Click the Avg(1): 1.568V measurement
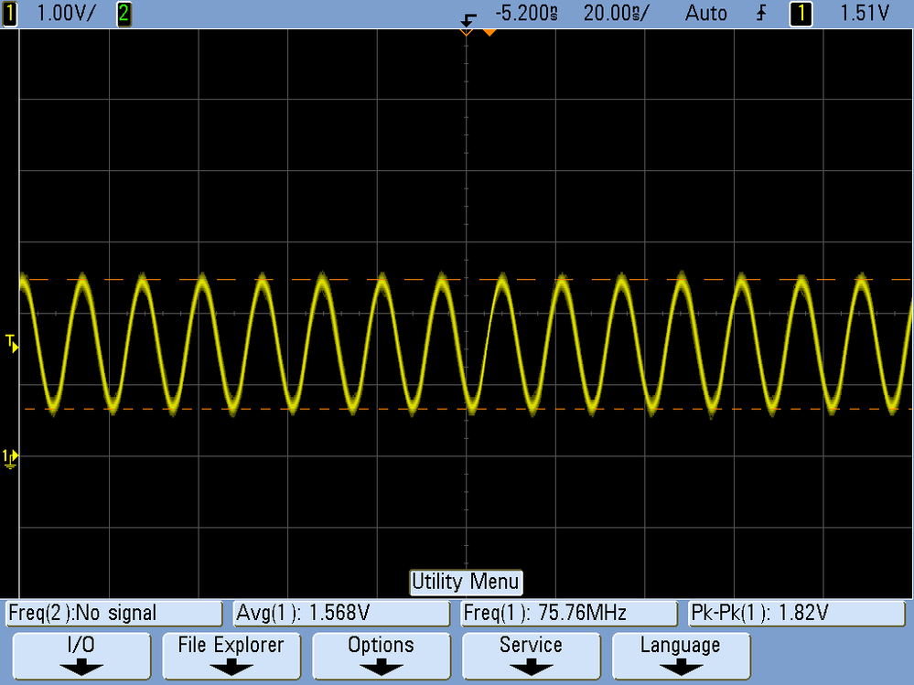The height and width of the screenshot is (685, 914). coord(341,614)
